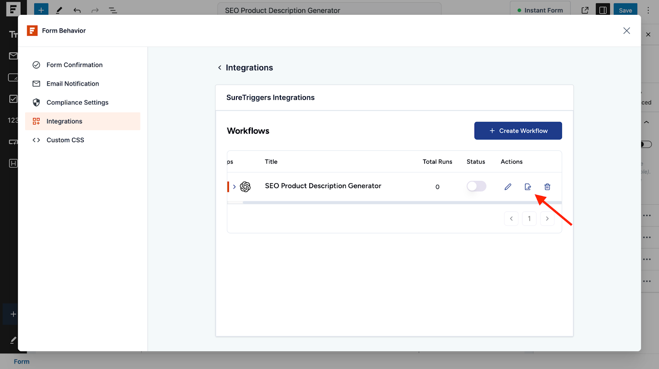
Task: Undo the last change
Action: coord(77,10)
